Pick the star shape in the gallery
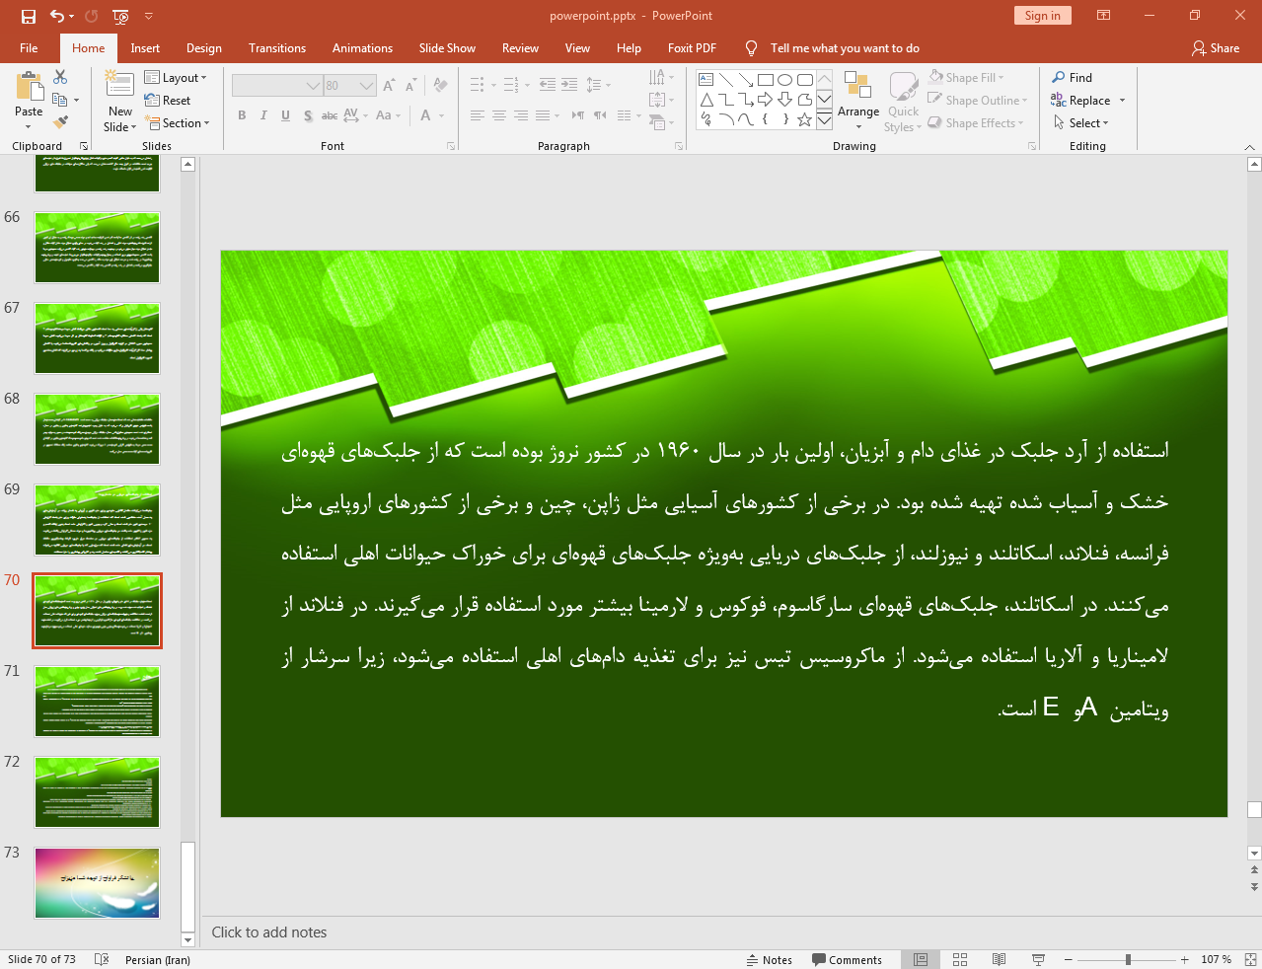Image resolution: width=1262 pixels, height=969 pixels. pyautogui.click(x=804, y=119)
